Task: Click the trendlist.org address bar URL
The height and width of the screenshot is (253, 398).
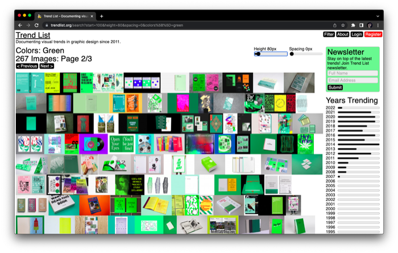Action: pos(117,26)
